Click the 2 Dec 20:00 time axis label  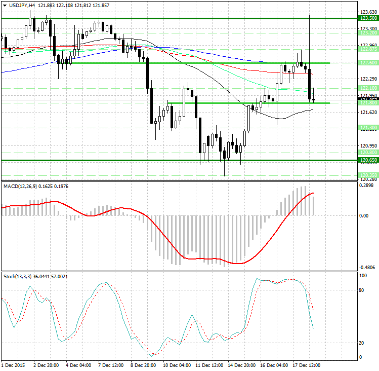46,365
